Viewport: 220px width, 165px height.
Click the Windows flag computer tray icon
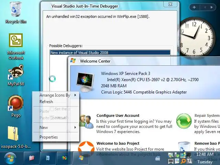click(170, 155)
